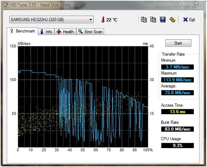Viewport: 207px width, 167px height.
Task: Click the magnifier Error Scan icon
Action: click(81, 32)
